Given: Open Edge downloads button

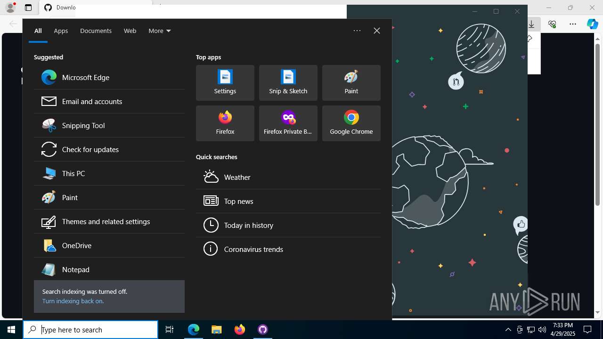Looking at the screenshot, I should point(531,24).
